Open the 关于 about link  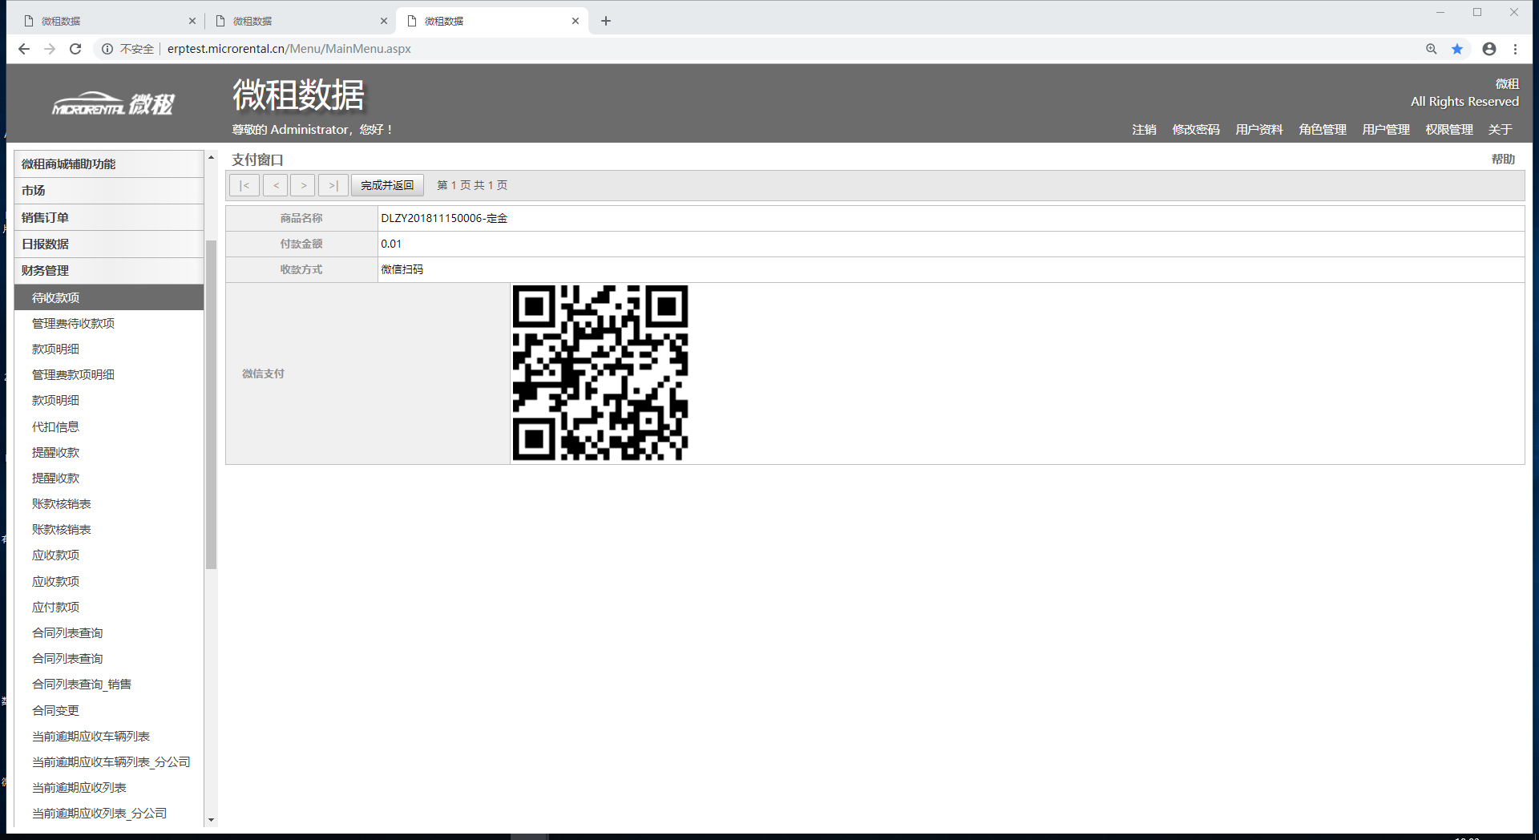pyautogui.click(x=1501, y=130)
